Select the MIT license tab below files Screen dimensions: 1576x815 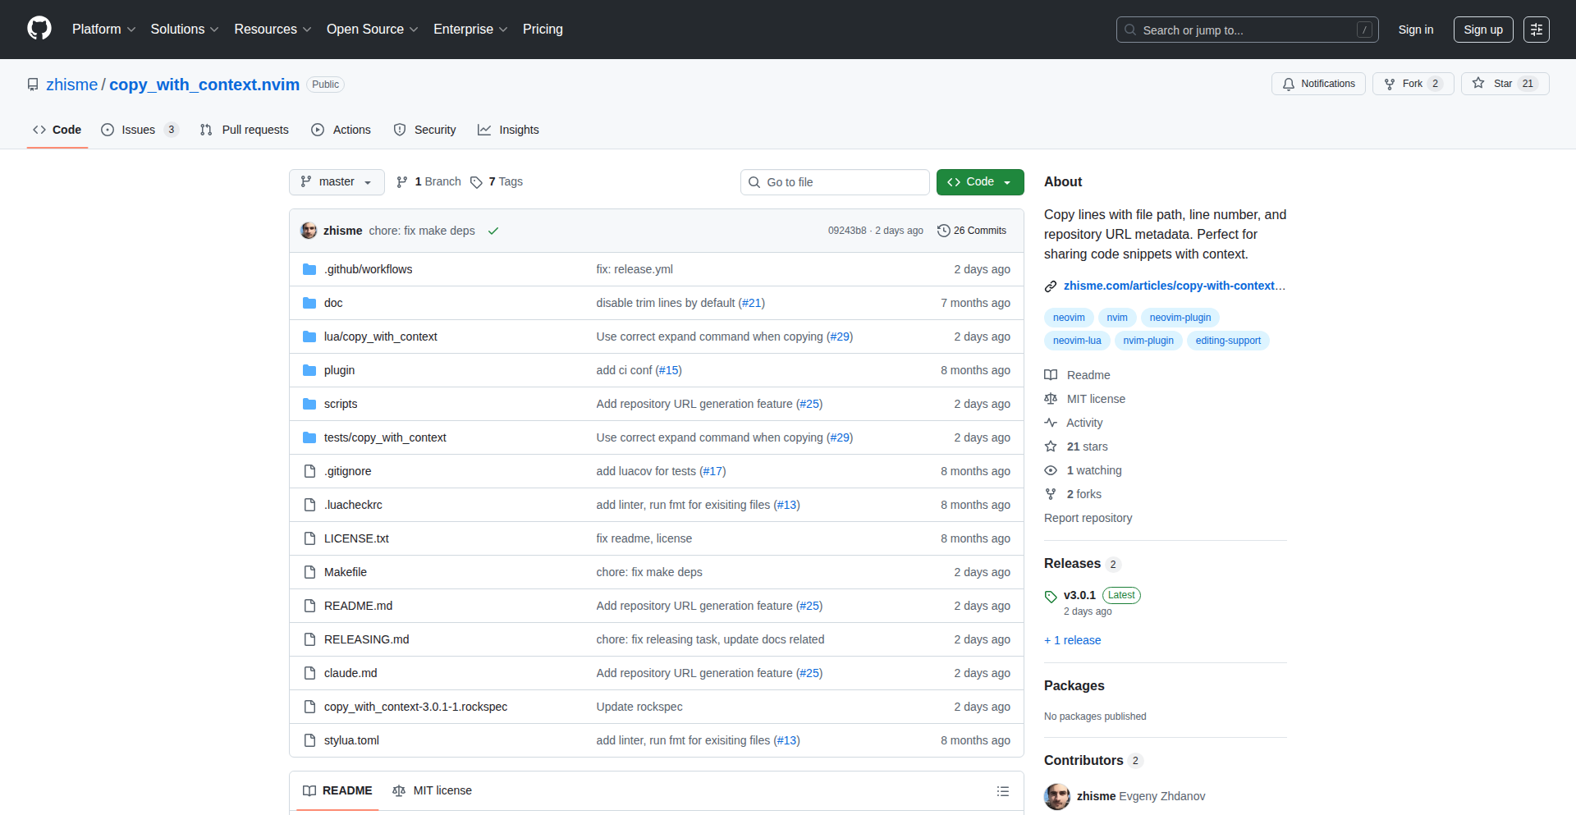click(433, 790)
